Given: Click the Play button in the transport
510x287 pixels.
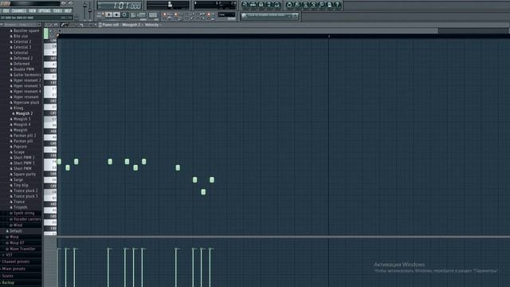Looking at the screenshot, I should pyautogui.click(x=109, y=14).
